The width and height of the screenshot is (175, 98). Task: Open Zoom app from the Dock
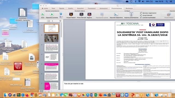(126, 95)
